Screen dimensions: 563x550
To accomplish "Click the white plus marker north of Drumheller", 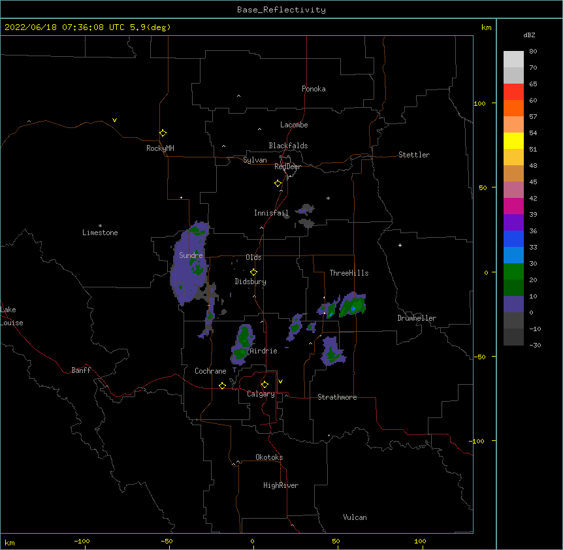I will tap(400, 245).
